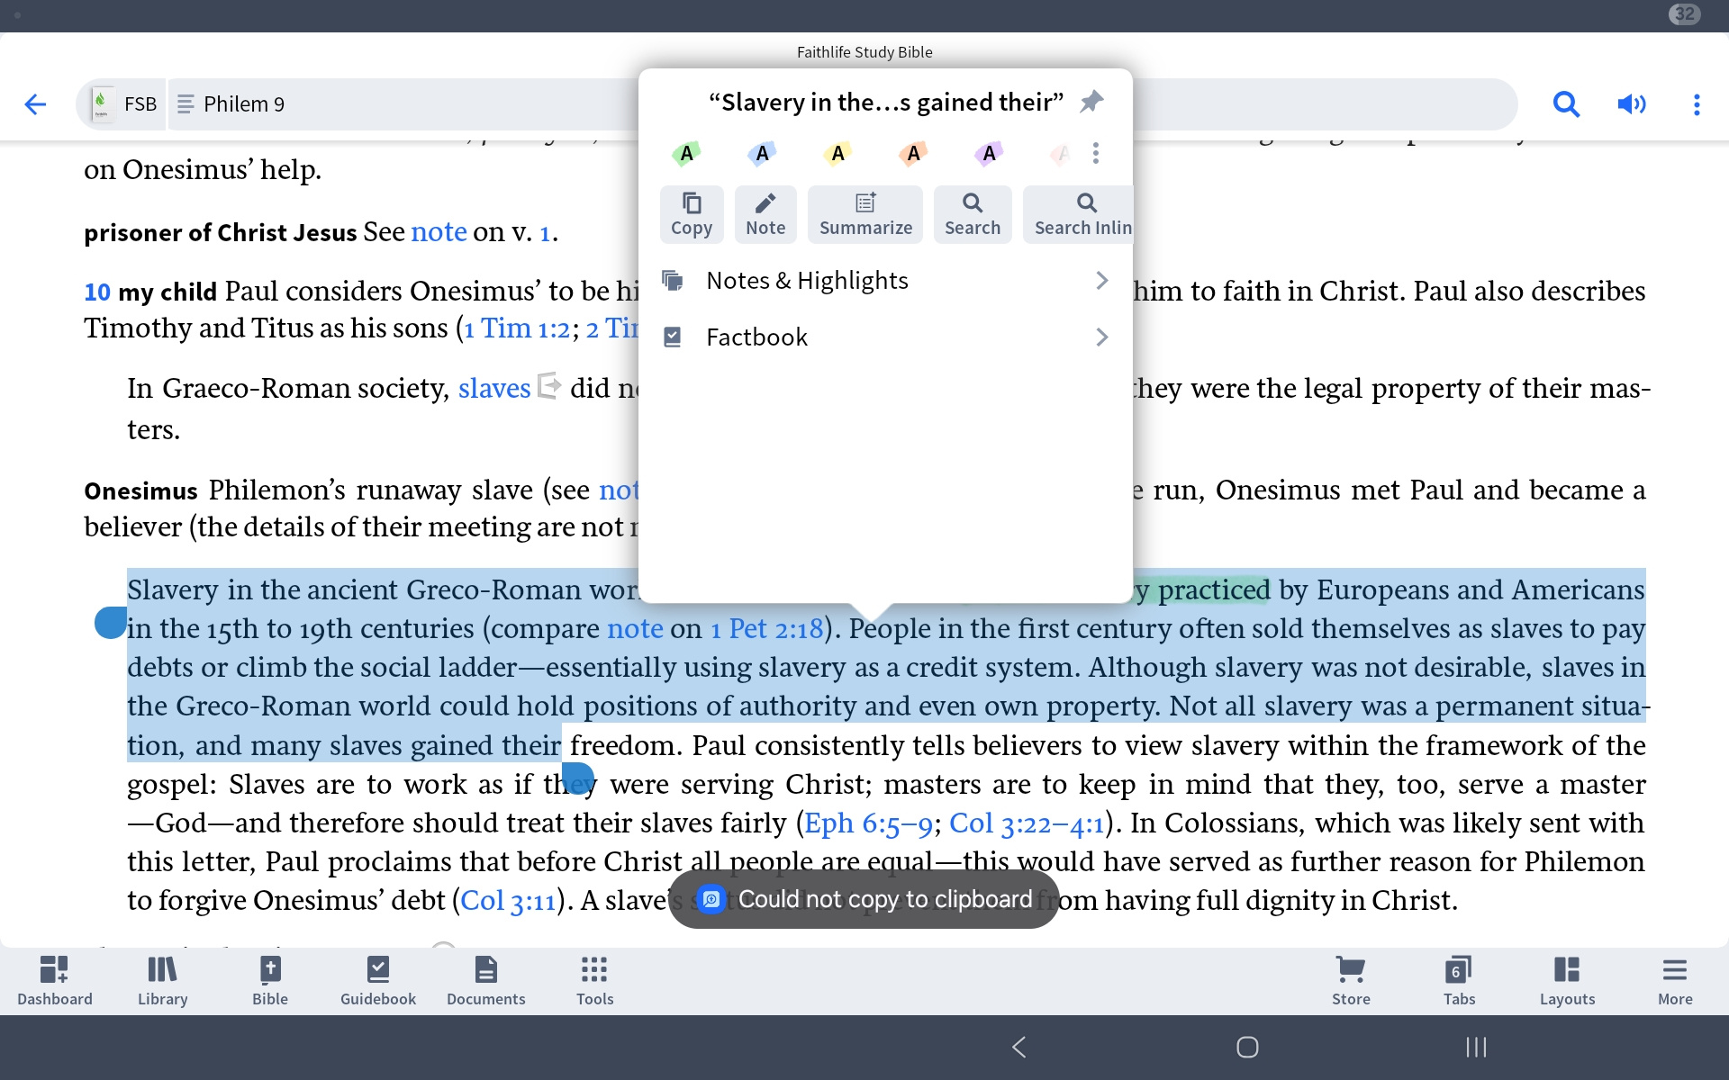Go back using blue arrow
Viewport: 1729px width, 1080px height.
pos(35,104)
